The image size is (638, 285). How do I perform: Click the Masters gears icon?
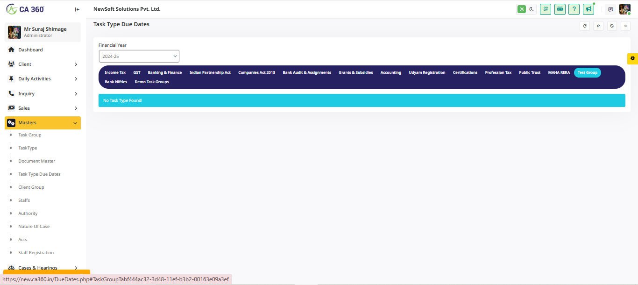(12, 122)
